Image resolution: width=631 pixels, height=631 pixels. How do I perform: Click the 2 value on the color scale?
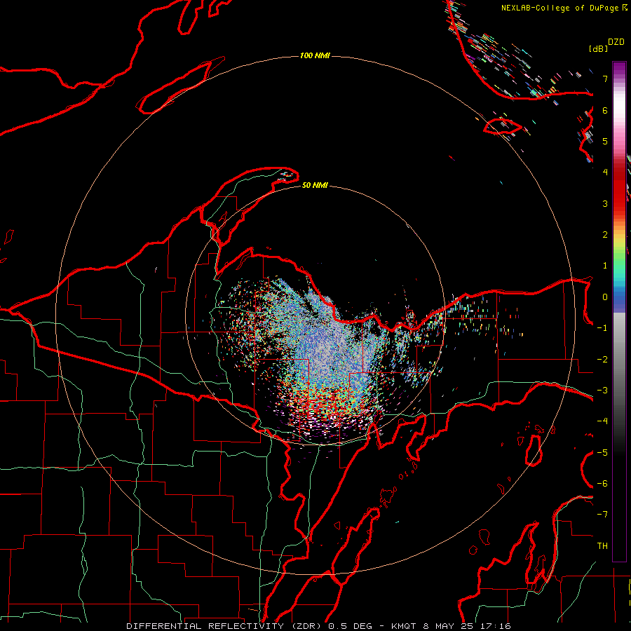point(605,235)
